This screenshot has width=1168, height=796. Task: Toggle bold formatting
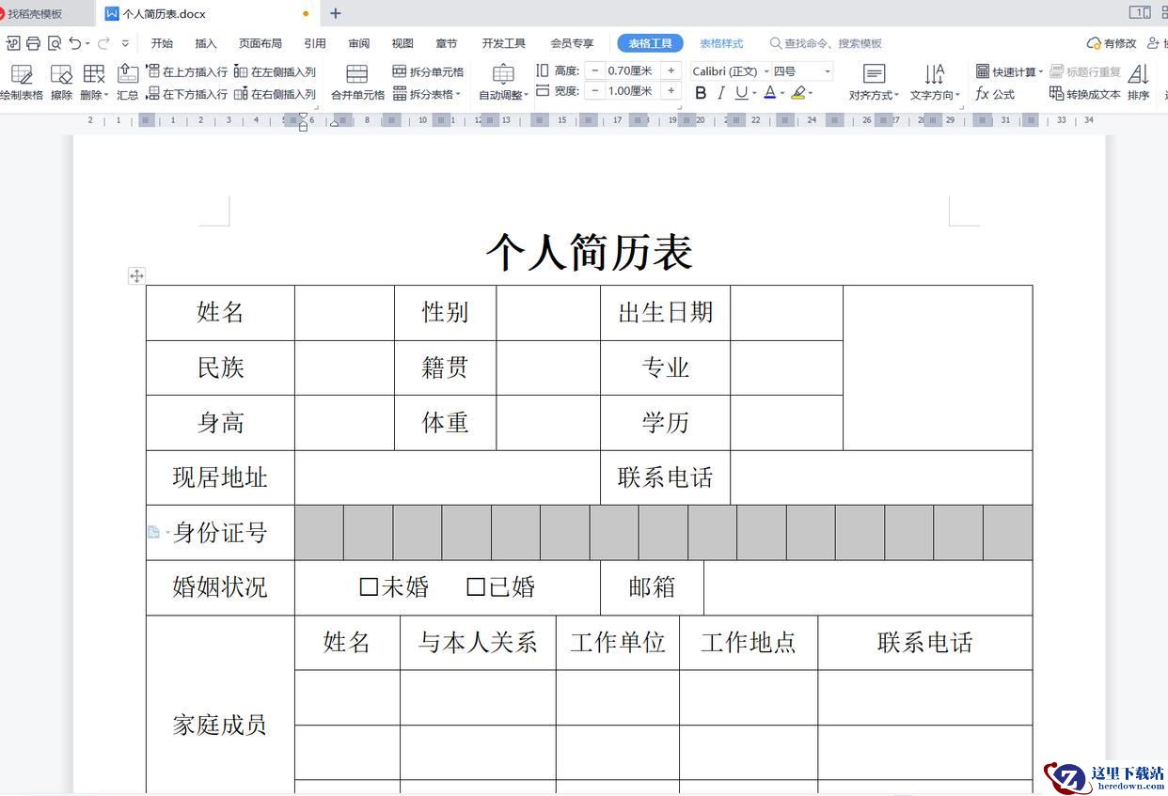tap(701, 93)
